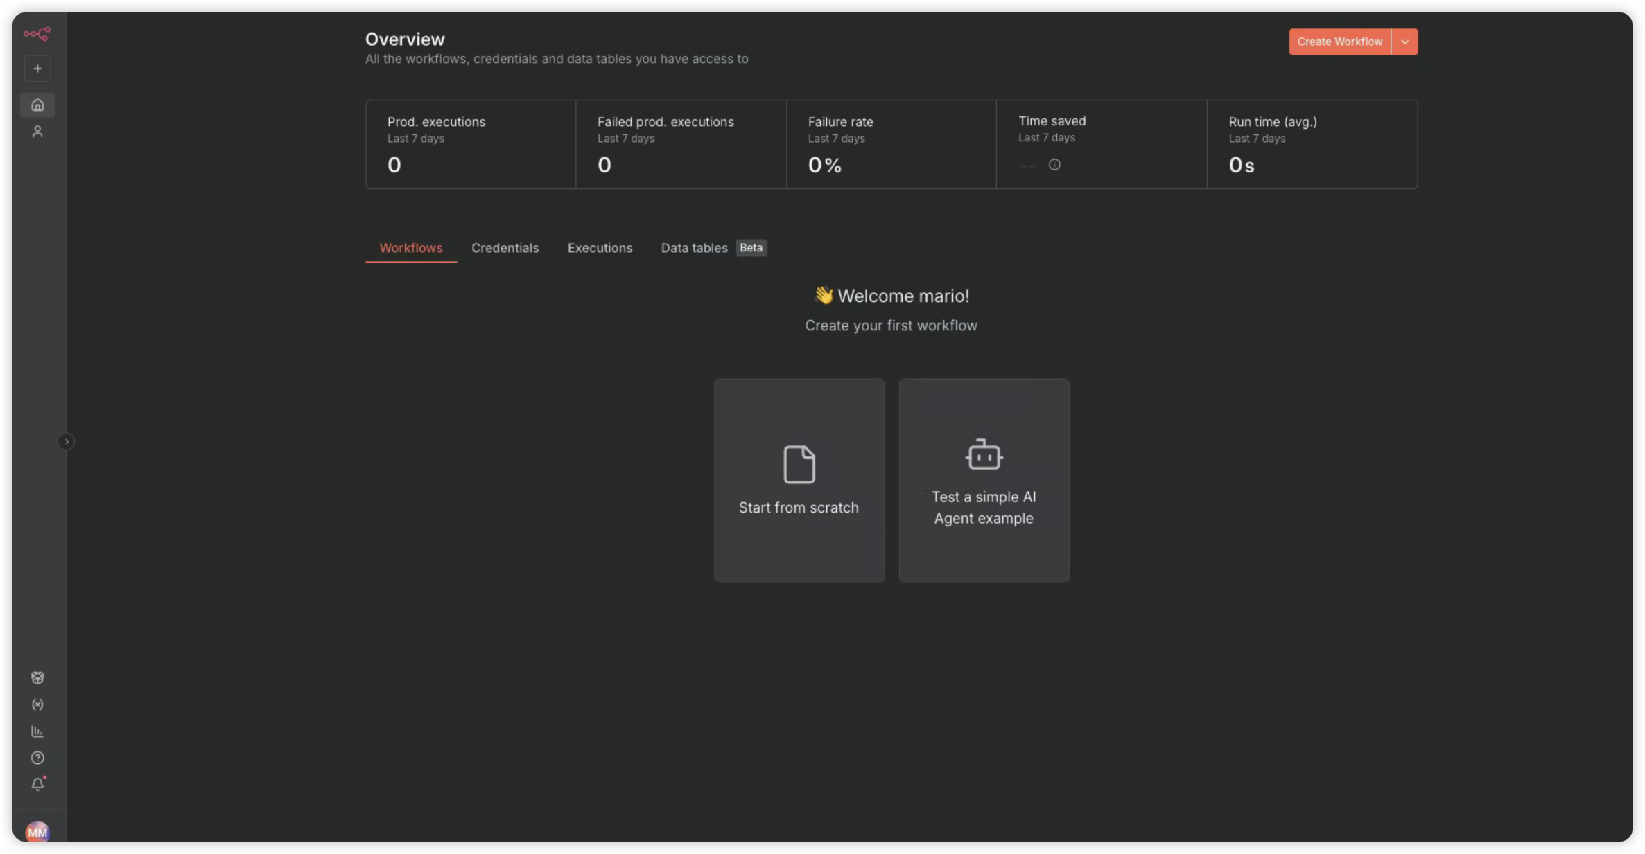Open the MM user avatar menu

[37, 831]
